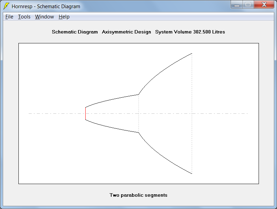
Task: Click the 'Two parabolic segments' caption
Action: [x=138, y=195]
